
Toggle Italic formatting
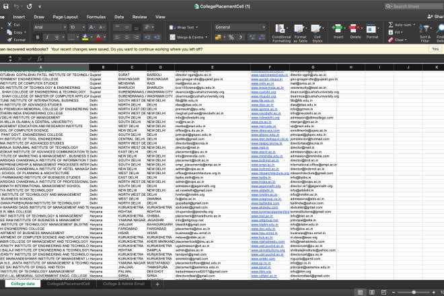click(47, 38)
